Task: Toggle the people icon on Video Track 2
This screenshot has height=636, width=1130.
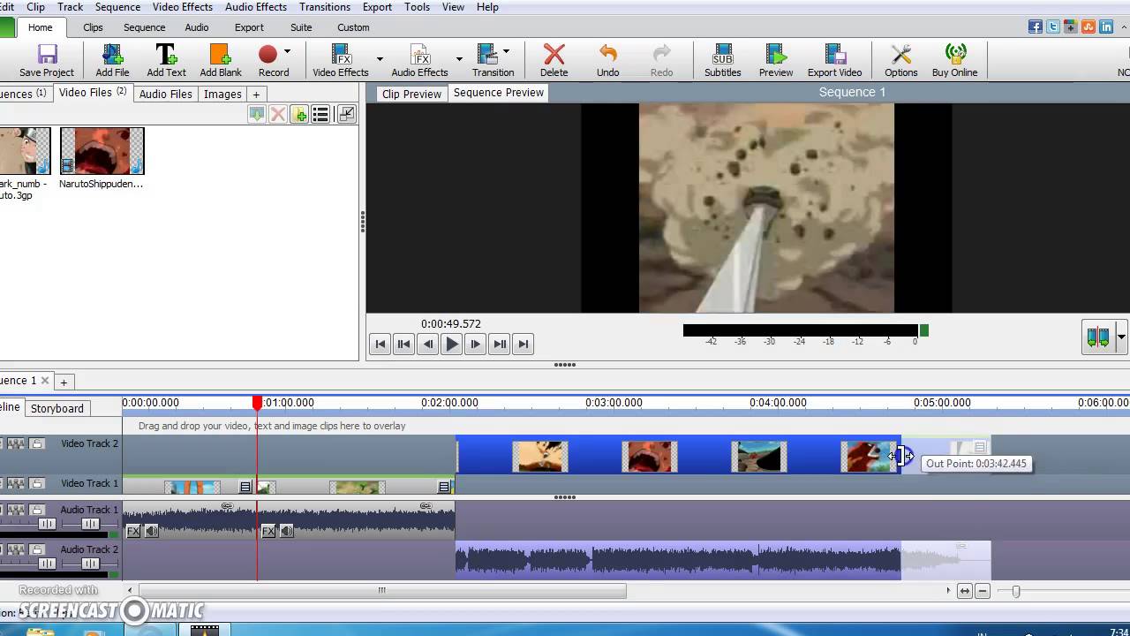Action: coord(16,443)
